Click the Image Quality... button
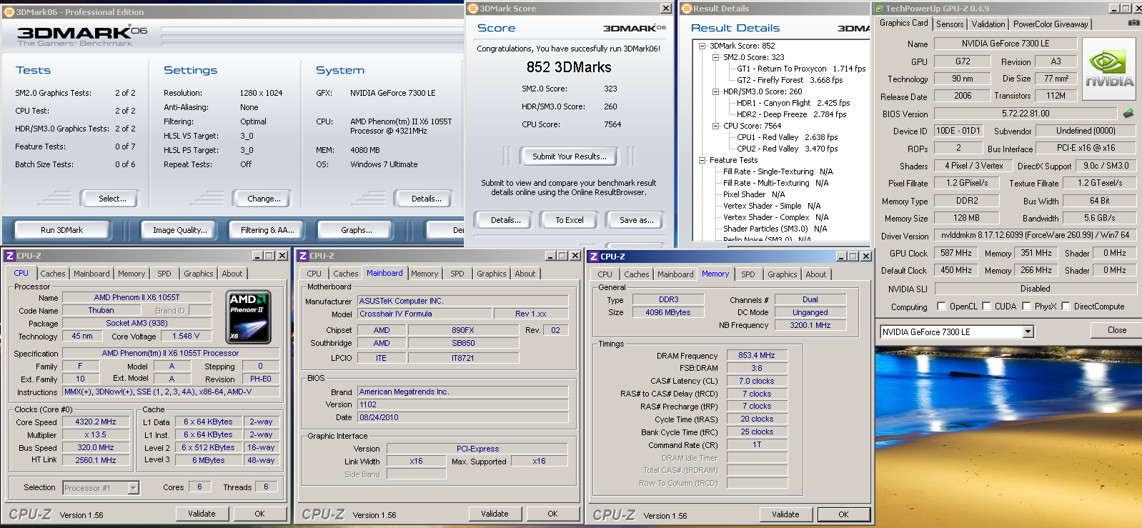 pos(180,230)
